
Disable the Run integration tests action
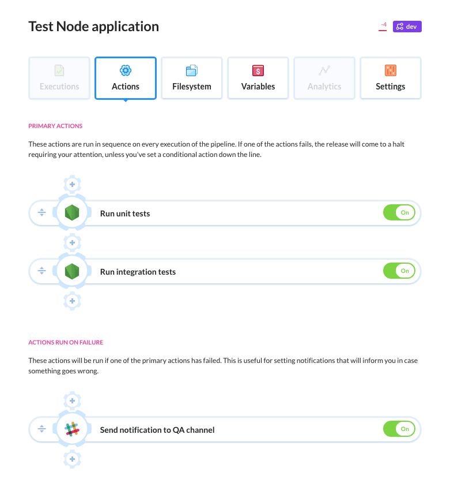[x=399, y=271]
